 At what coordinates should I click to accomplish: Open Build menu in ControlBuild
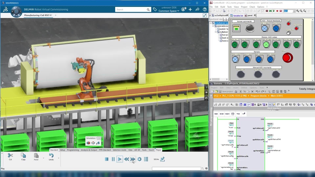(x=222, y=7)
